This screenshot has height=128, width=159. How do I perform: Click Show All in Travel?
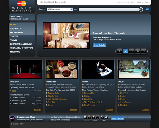(x=146, y=110)
